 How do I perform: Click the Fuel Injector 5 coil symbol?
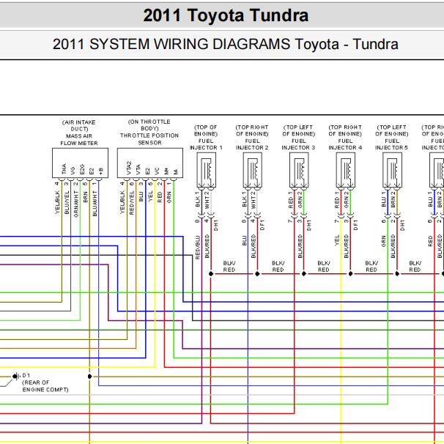coord(392,170)
